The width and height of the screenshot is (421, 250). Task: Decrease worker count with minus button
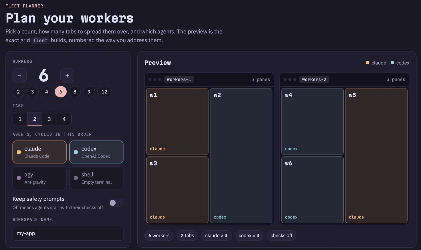click(19, 76)
